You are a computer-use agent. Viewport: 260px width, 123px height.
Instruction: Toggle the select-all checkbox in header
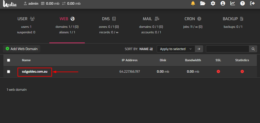click(x=8, y=60)
